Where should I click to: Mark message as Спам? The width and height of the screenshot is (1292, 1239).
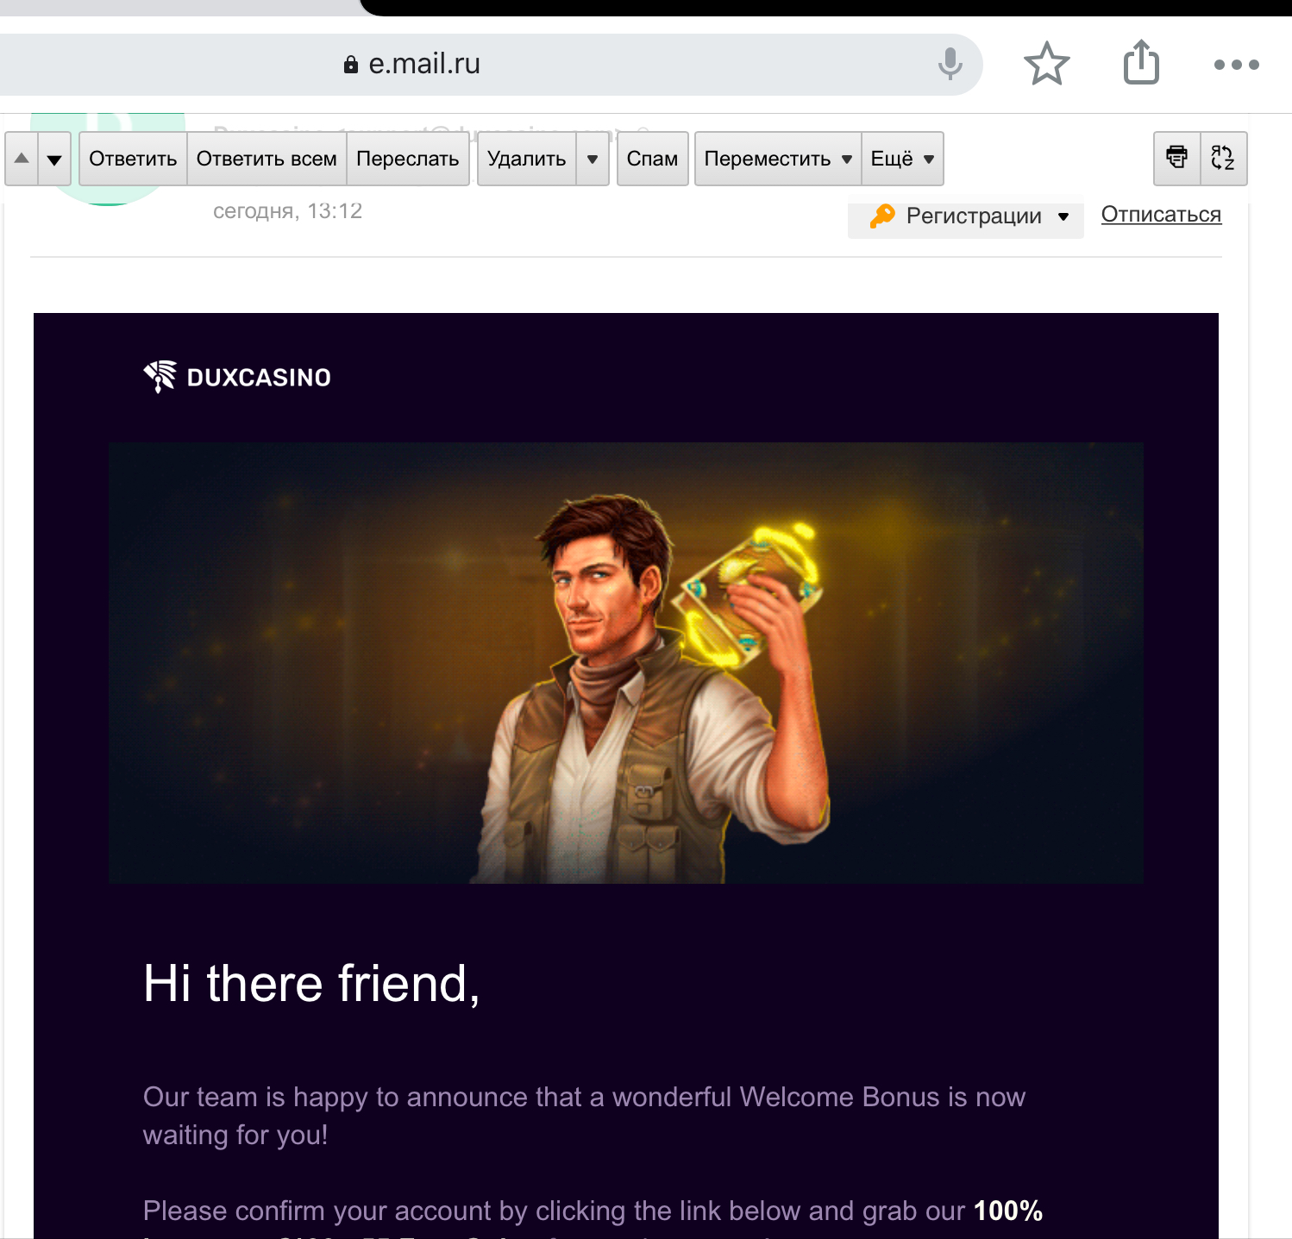coord(652,159)
